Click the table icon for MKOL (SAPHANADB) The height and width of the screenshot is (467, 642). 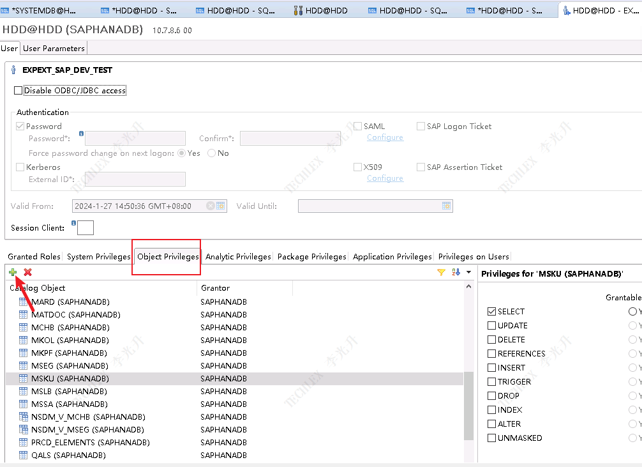pos(24,341)
